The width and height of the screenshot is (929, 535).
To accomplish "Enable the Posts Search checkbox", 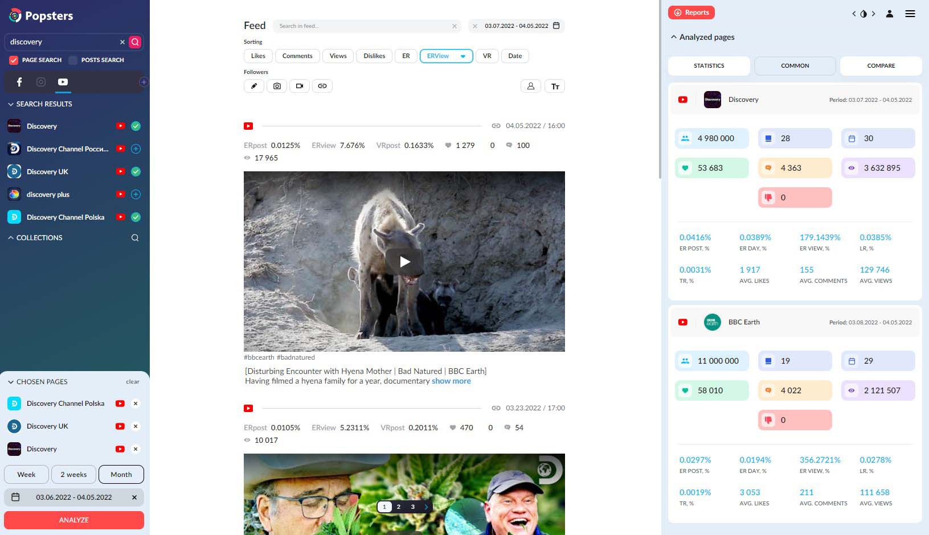I will pos(73,60).
